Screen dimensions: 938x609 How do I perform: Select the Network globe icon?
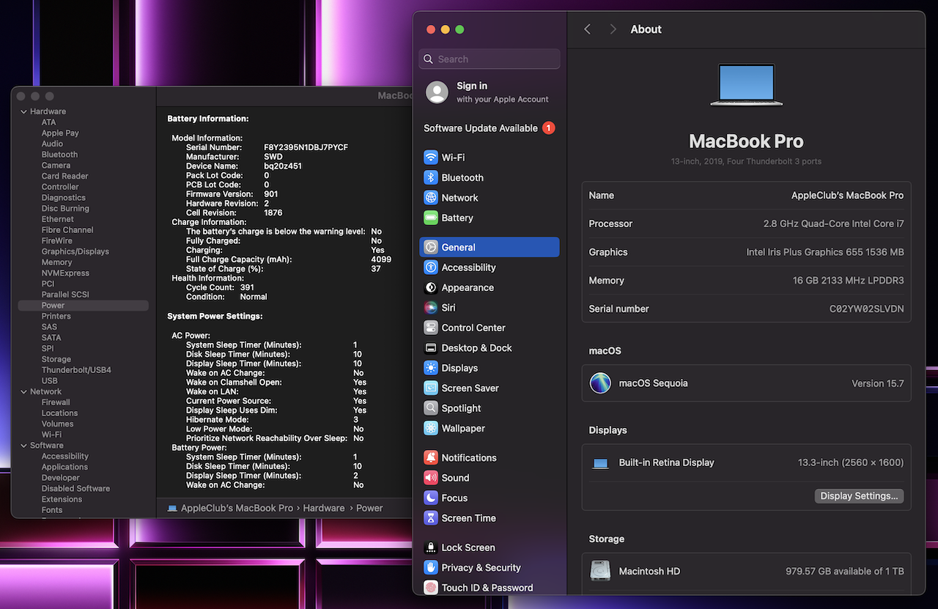click(431, 198)
